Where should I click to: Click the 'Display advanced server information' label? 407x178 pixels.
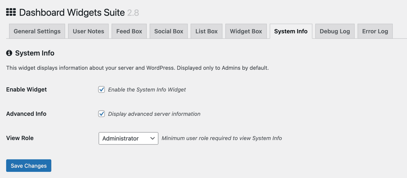pos(154,114)
